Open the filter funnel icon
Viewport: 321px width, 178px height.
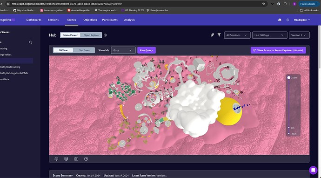(219, 35)
